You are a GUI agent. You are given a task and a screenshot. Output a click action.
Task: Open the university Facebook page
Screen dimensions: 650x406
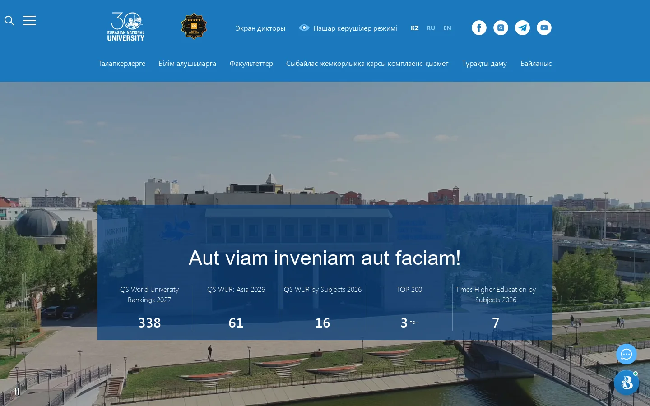coord(479,28)
